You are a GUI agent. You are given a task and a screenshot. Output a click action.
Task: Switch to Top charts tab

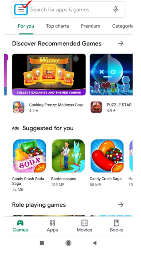coord(57,26)
